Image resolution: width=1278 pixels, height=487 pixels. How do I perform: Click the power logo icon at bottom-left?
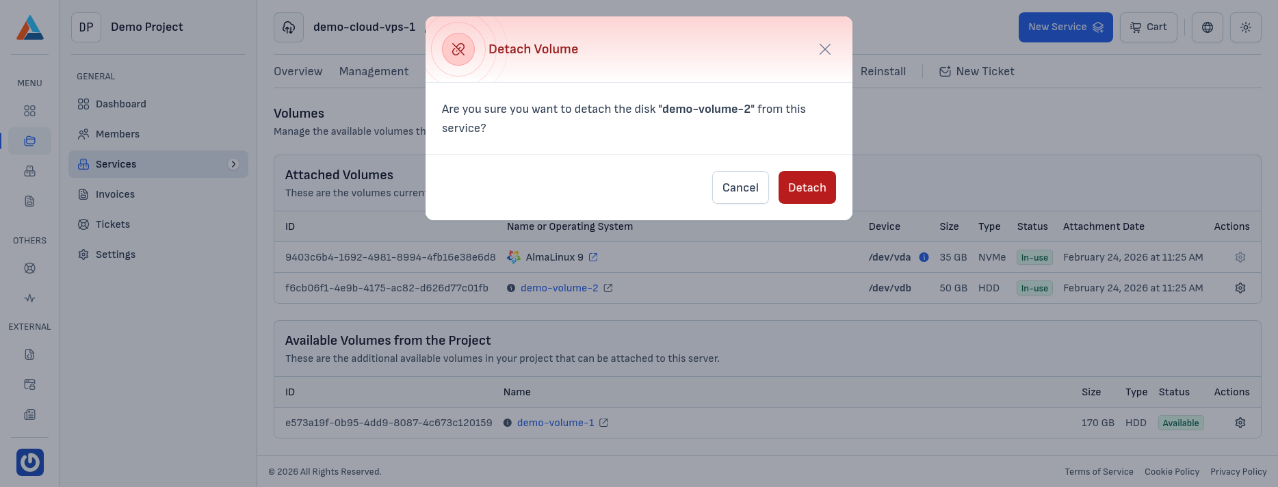coord(30,462)
